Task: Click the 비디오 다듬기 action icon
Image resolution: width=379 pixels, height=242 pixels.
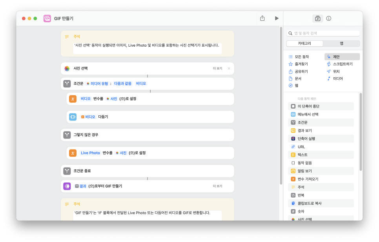Action: pos(73,117)
